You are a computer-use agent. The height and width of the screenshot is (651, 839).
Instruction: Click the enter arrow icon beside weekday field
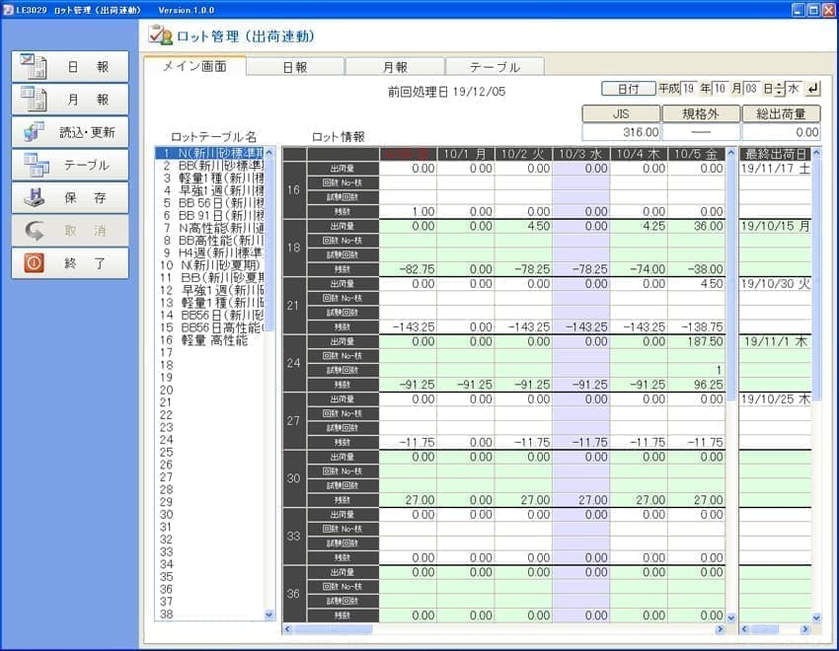point(812,89)
